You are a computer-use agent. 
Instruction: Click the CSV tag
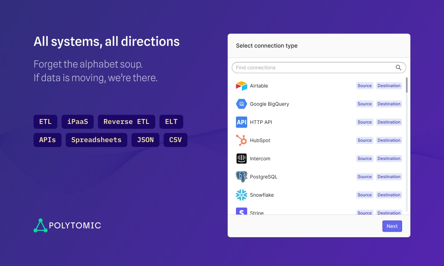(x=176, y=140)
